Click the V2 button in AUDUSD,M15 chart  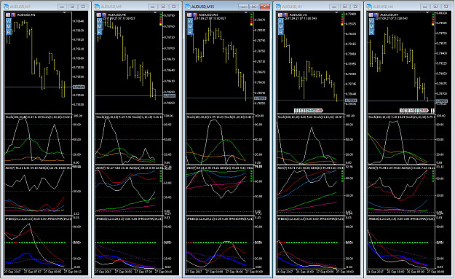[190, 21]
